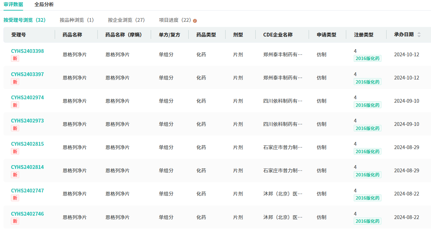Click 2016版化药 tag in the CYHS2403397 row

[367, 82]
